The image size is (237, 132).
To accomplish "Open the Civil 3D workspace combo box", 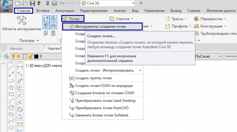I will click(108, 3).
